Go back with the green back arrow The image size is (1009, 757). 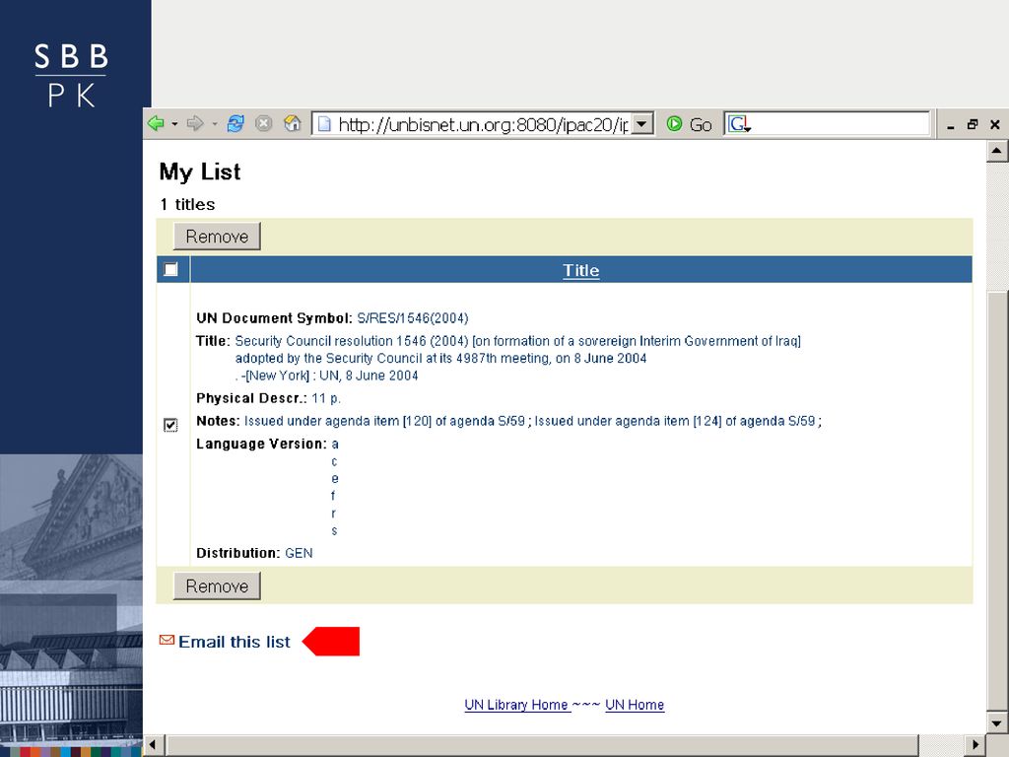click(156, 123)
